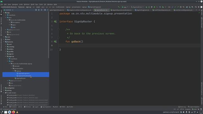Open the Refactor menu

pyautogui.click(x=27, y=4)
